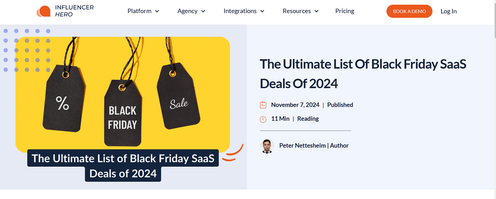Click Peter Nettesheim's author avatar
Screen dimensions: 496x199
click(267, 146)
